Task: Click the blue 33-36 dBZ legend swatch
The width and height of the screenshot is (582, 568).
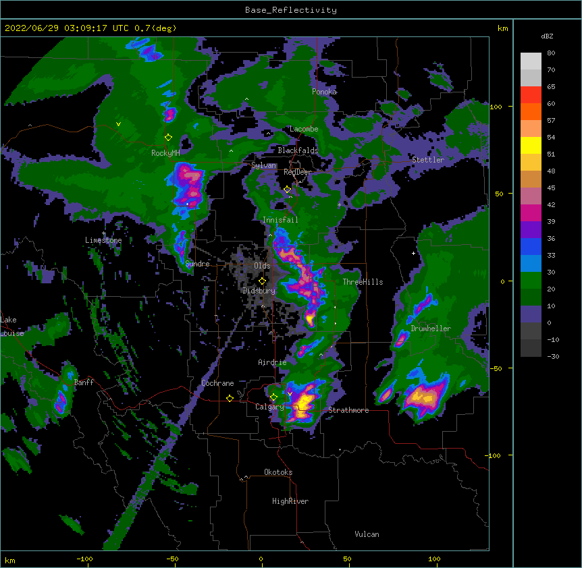Action: coord(531,246)
